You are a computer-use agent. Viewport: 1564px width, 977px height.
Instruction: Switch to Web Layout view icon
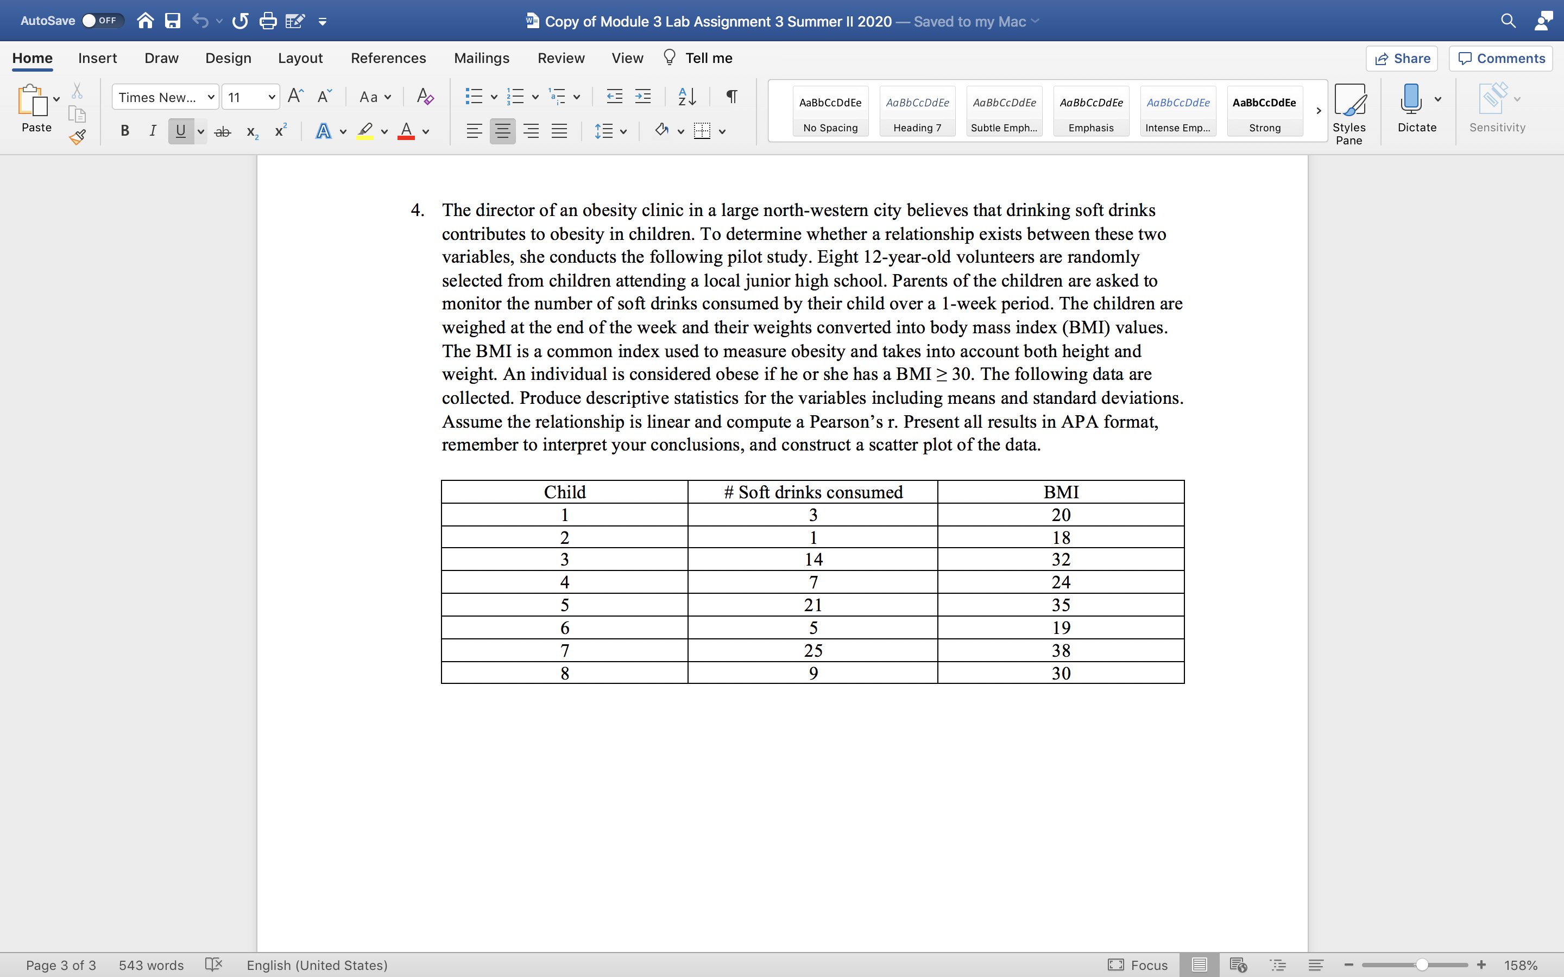[x=1238, y=964]
